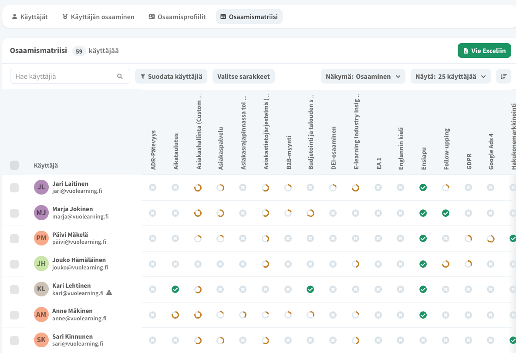
Task: Select all users with the header checkbox
Action: 14,165
